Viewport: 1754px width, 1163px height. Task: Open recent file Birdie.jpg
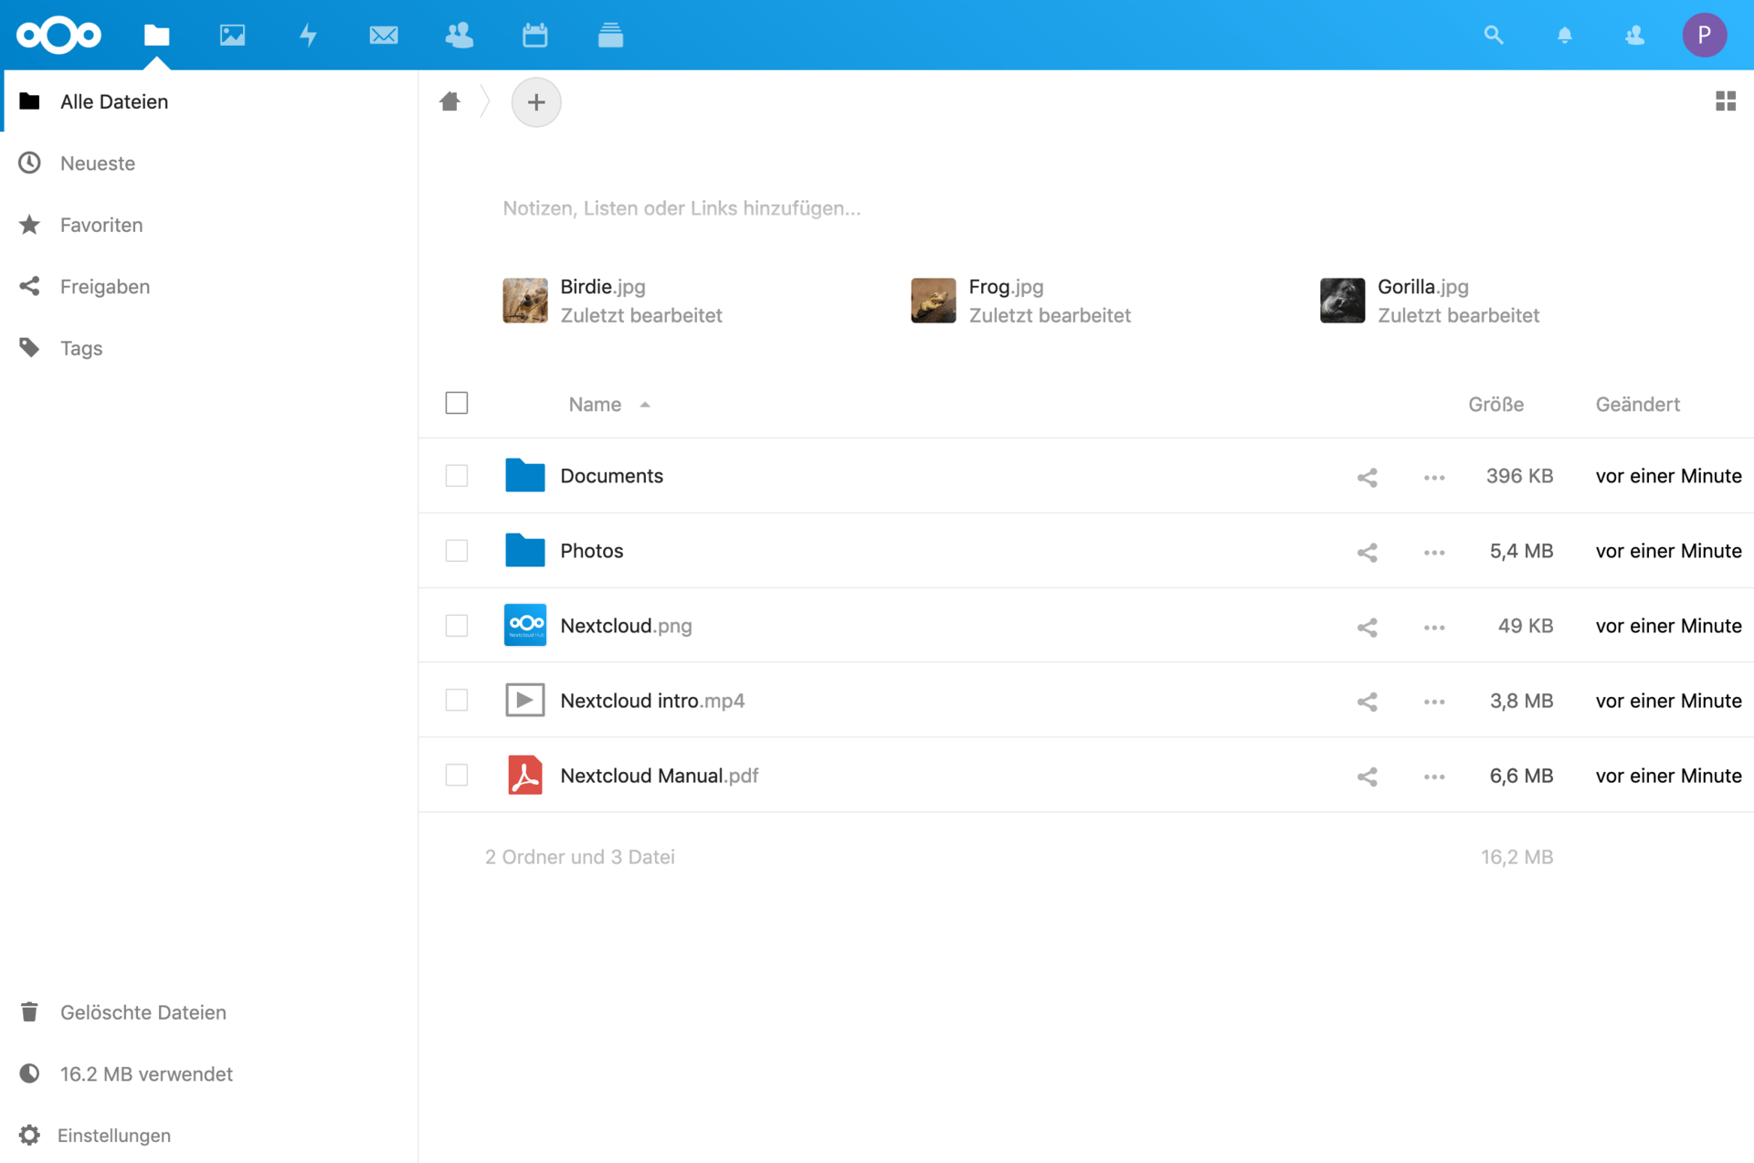click(613, 301)
